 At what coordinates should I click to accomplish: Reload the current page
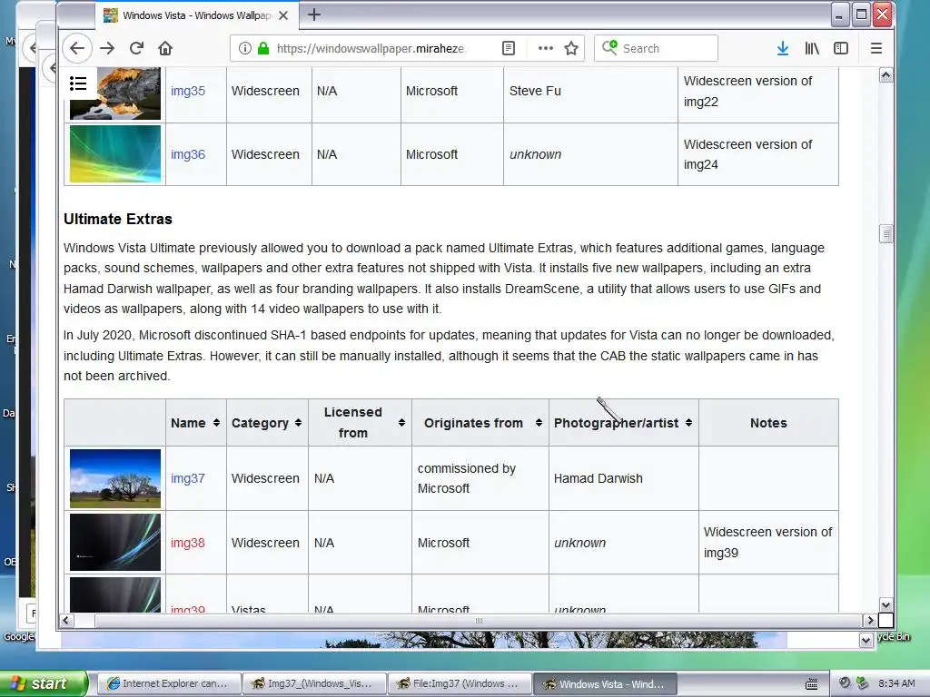(136, 49)
